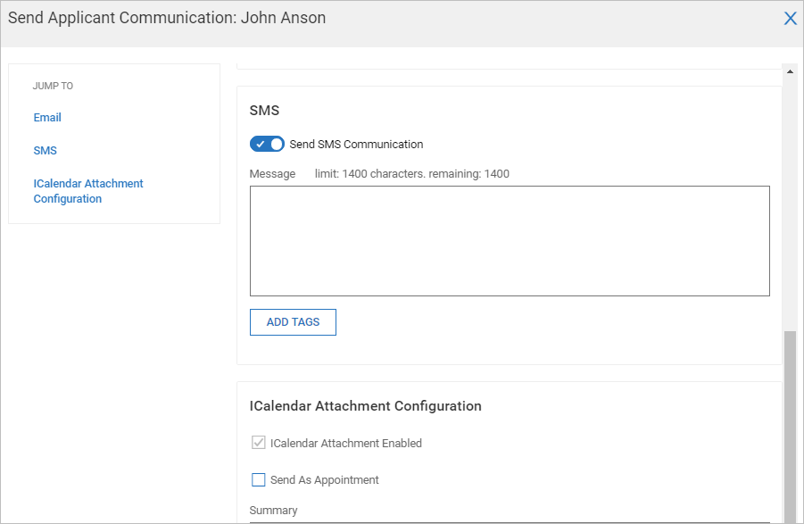Screen dimensions: 804x524
Task: Jump to the SMS section
Action: point(46,150)
